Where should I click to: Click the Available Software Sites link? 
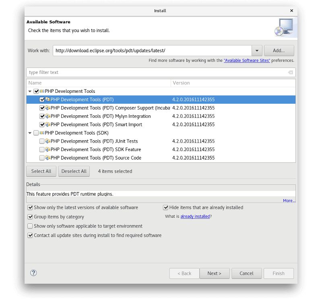(x=247, y=60)
